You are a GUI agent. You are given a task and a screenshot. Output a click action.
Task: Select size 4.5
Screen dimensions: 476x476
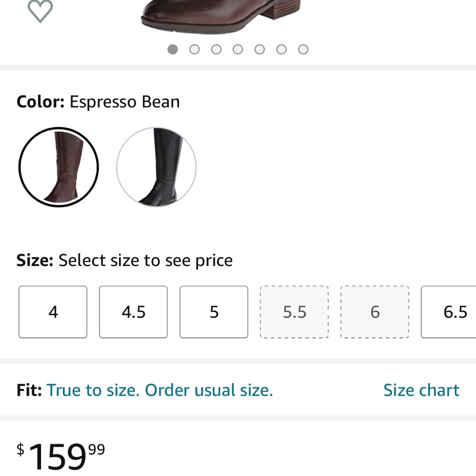[133, 312]
